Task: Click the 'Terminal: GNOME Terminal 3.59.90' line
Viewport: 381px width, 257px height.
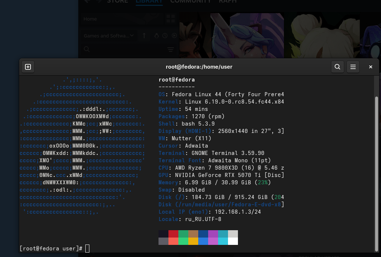Action: point(211,153)
